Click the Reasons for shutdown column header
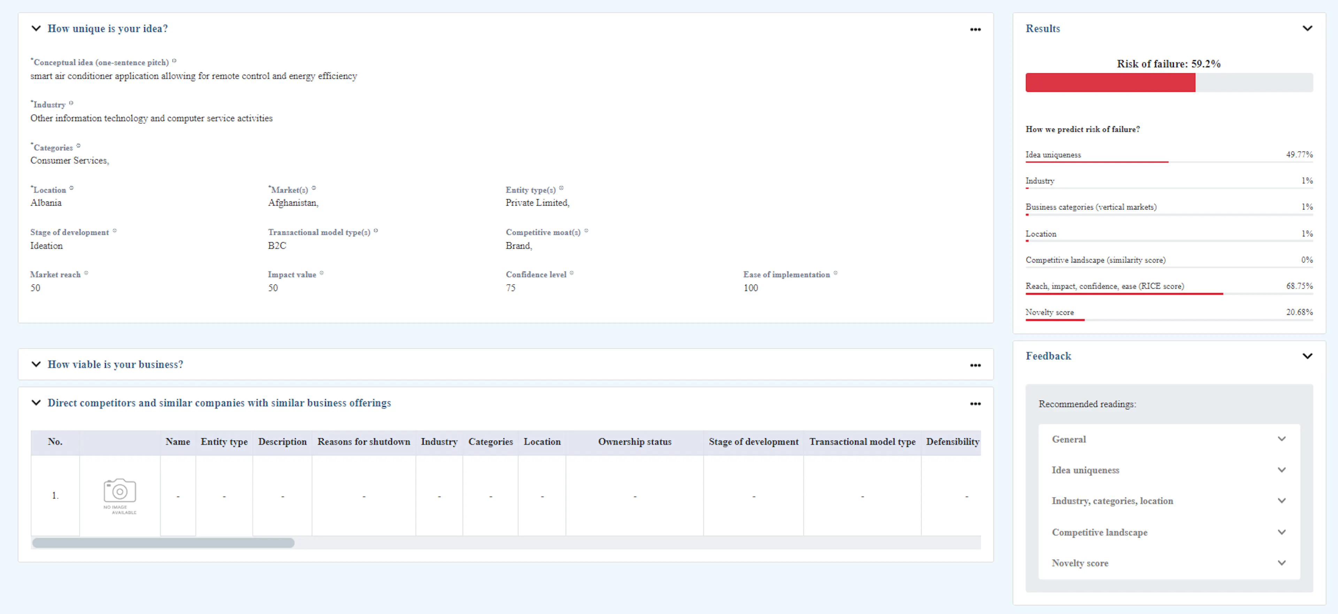1338x614 pixels. click(x=363, y=442)
